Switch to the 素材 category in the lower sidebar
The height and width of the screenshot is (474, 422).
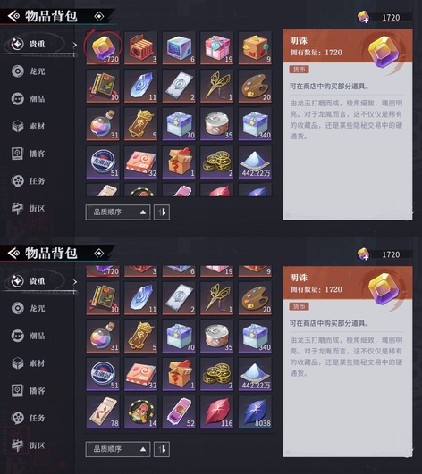[x=29, y=363]
